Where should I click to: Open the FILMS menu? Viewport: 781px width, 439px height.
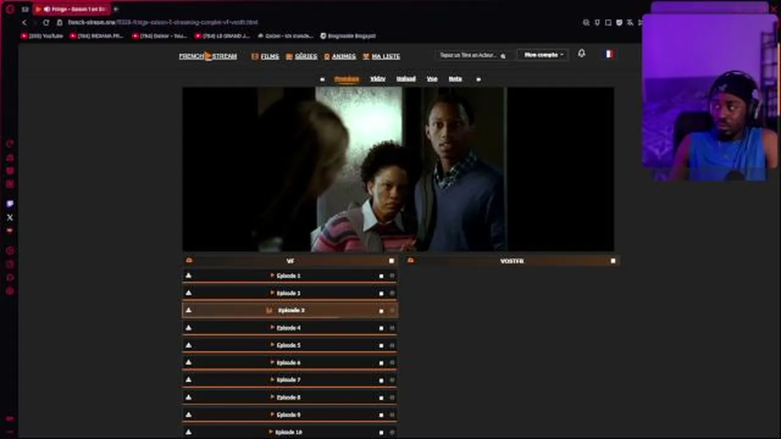point(265,56)
